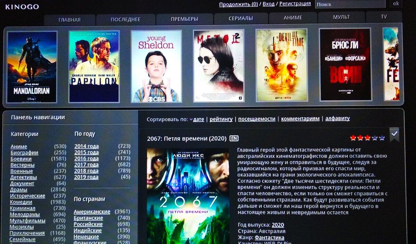Open the Papillon poster

(x=94, y=67)
